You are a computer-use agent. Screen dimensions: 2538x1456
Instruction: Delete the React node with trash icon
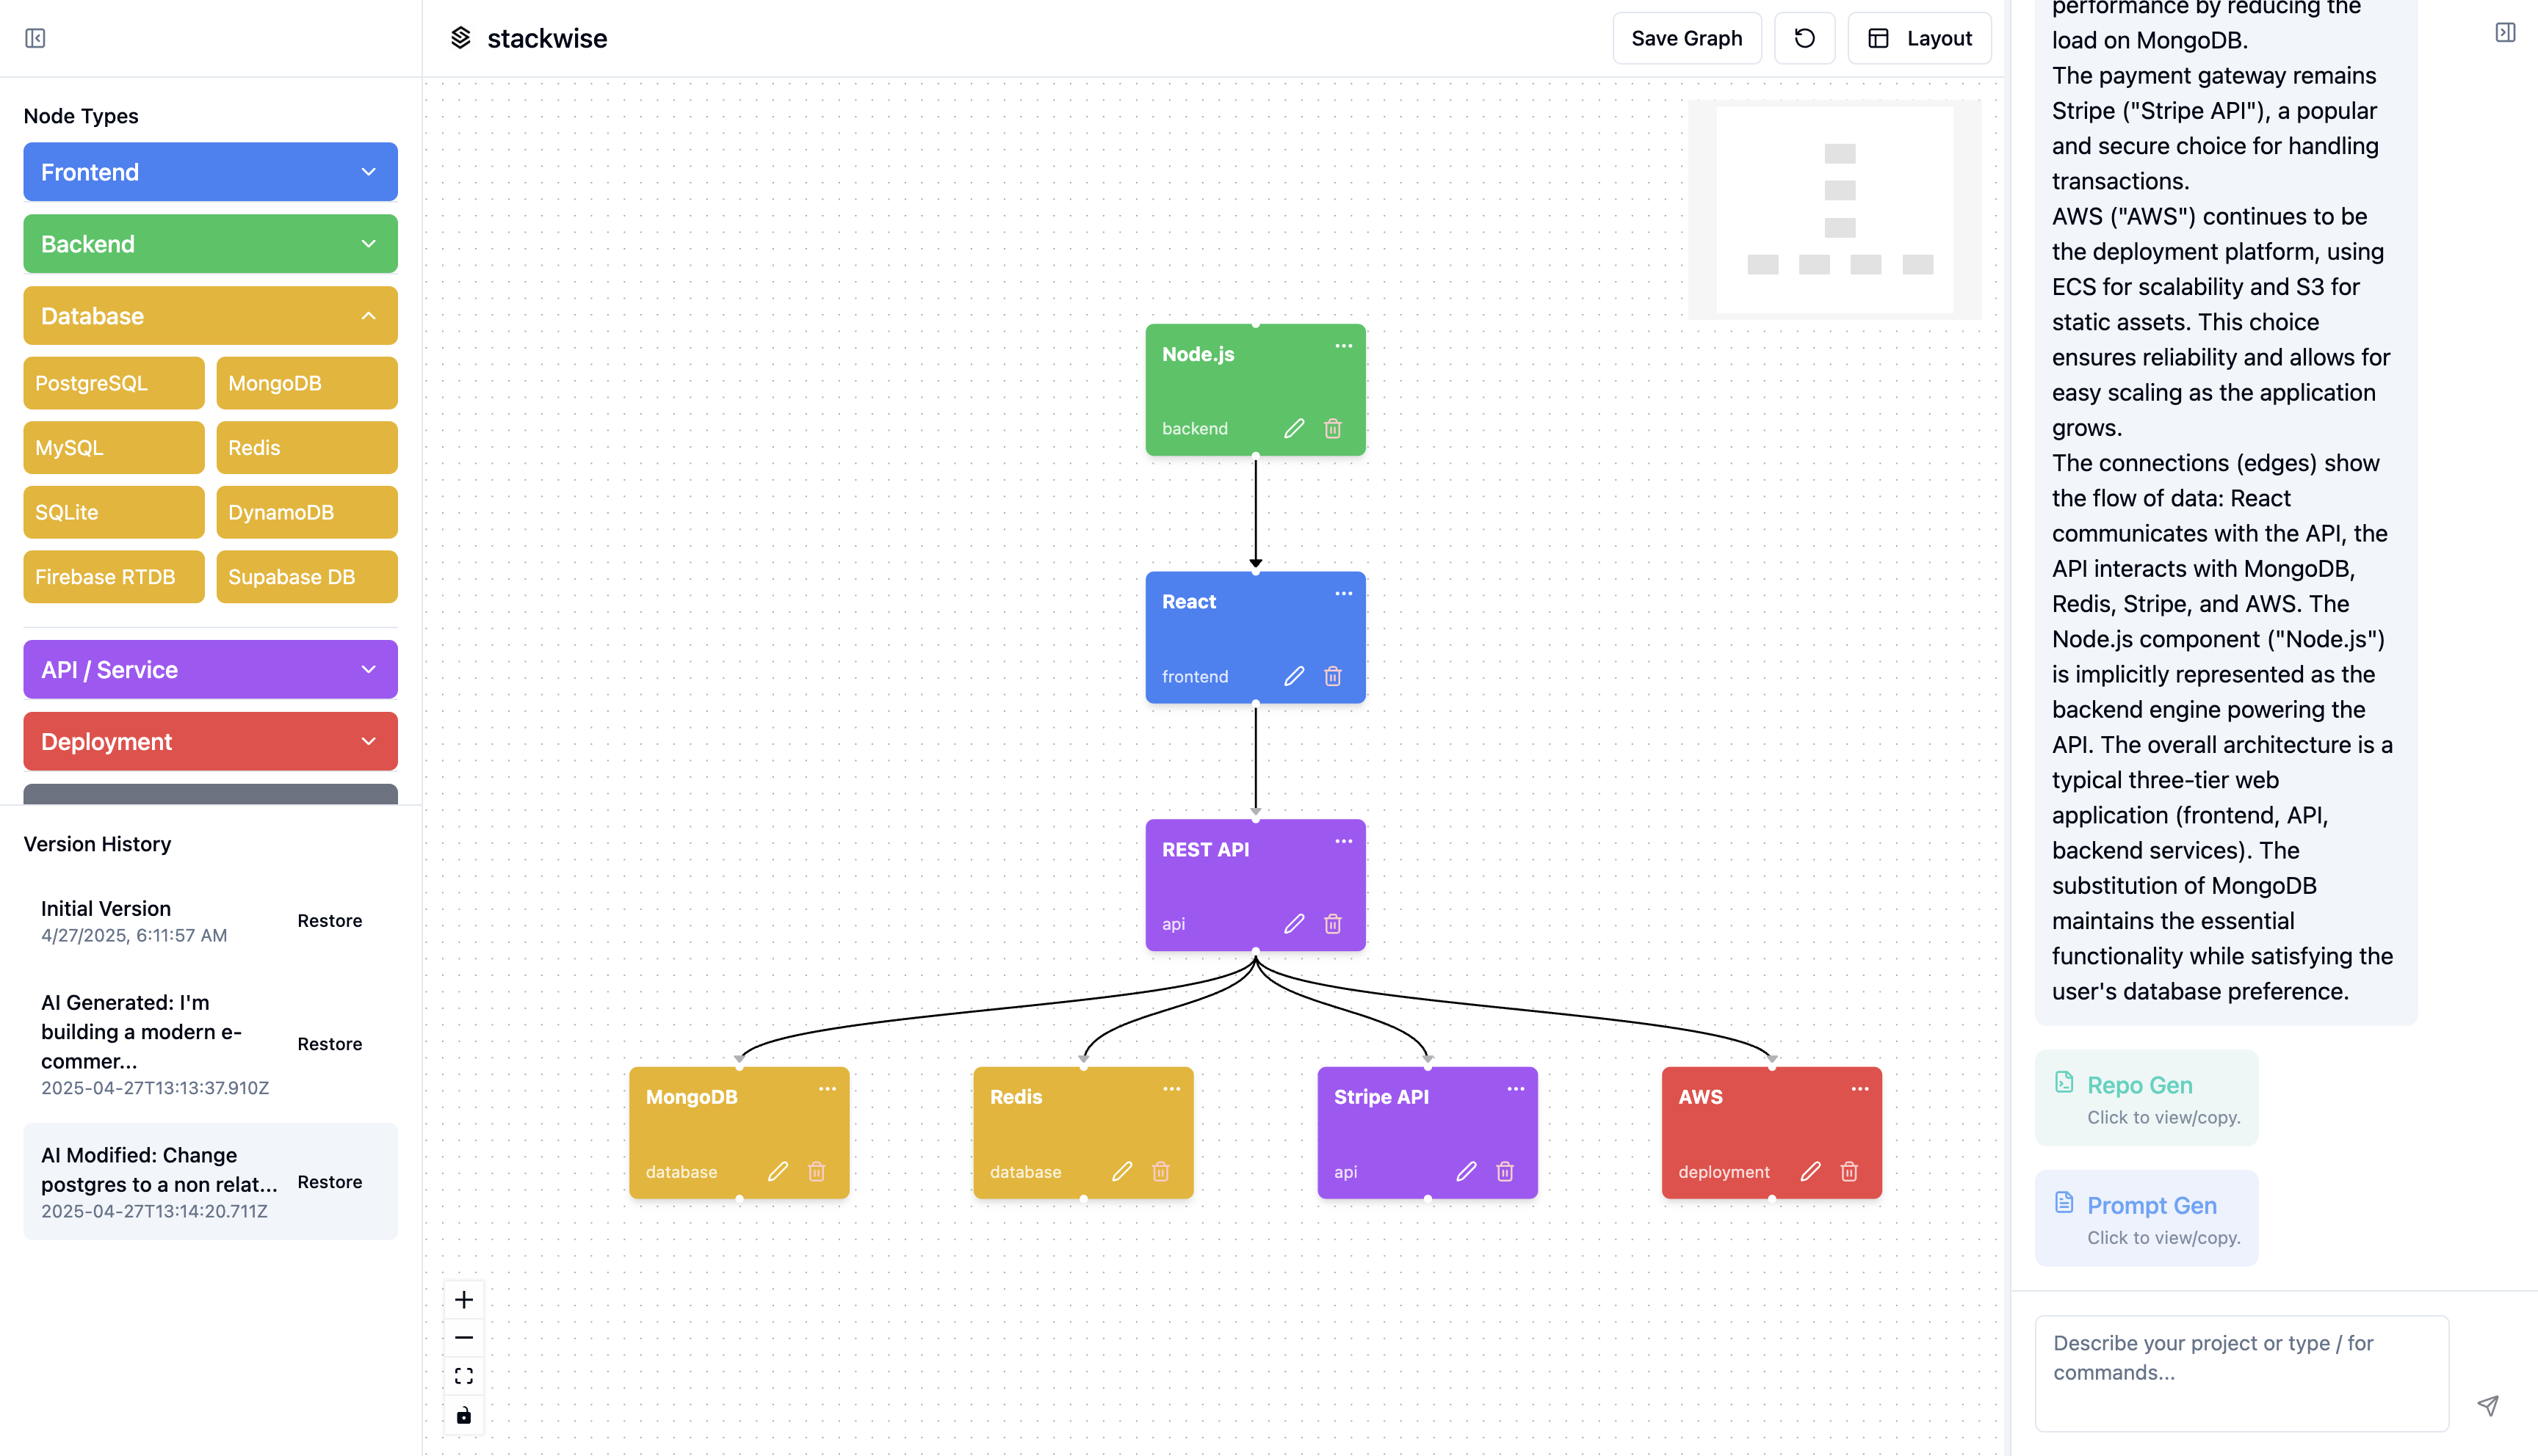[x=1333, y=676]
